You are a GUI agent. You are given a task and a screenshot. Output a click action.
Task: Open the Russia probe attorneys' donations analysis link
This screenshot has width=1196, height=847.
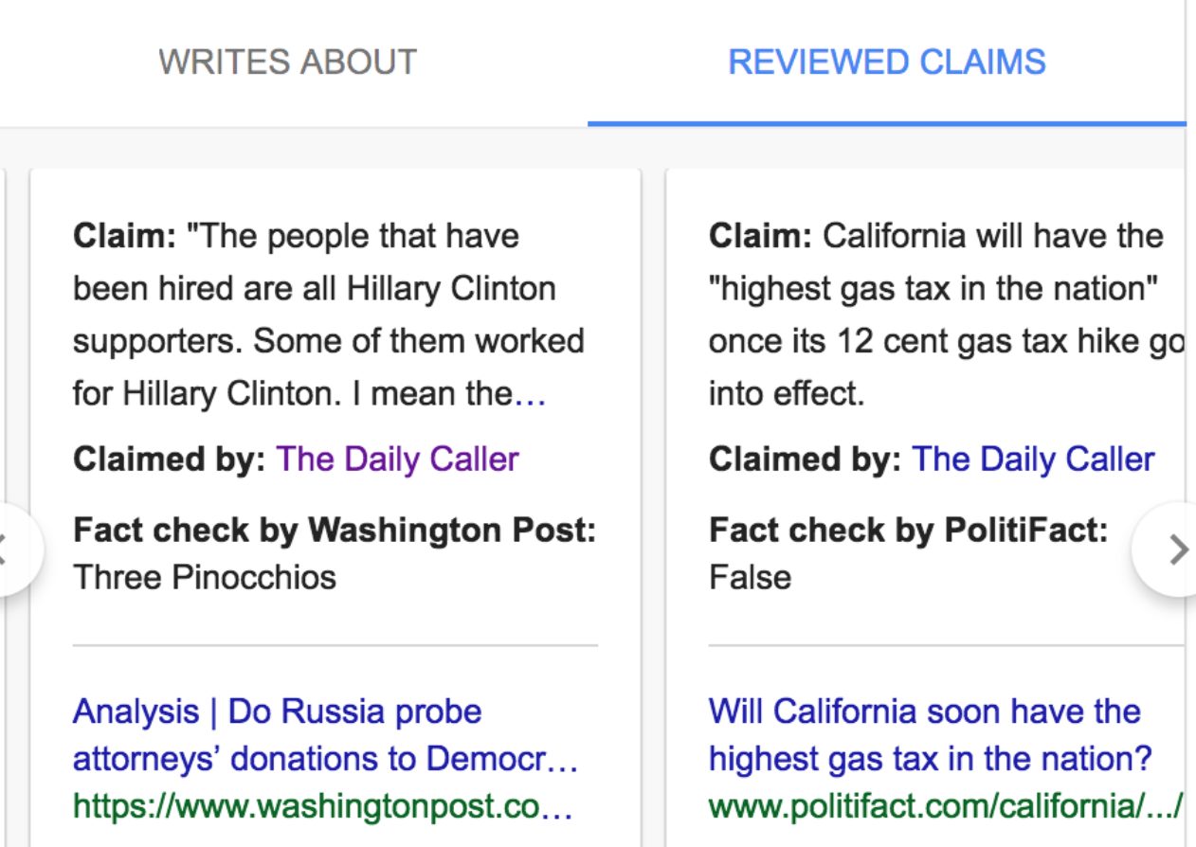325,735
